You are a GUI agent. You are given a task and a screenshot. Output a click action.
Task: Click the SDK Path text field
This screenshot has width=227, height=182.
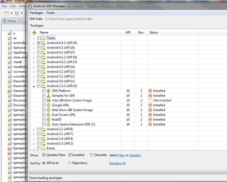click(x=69, y=19)
